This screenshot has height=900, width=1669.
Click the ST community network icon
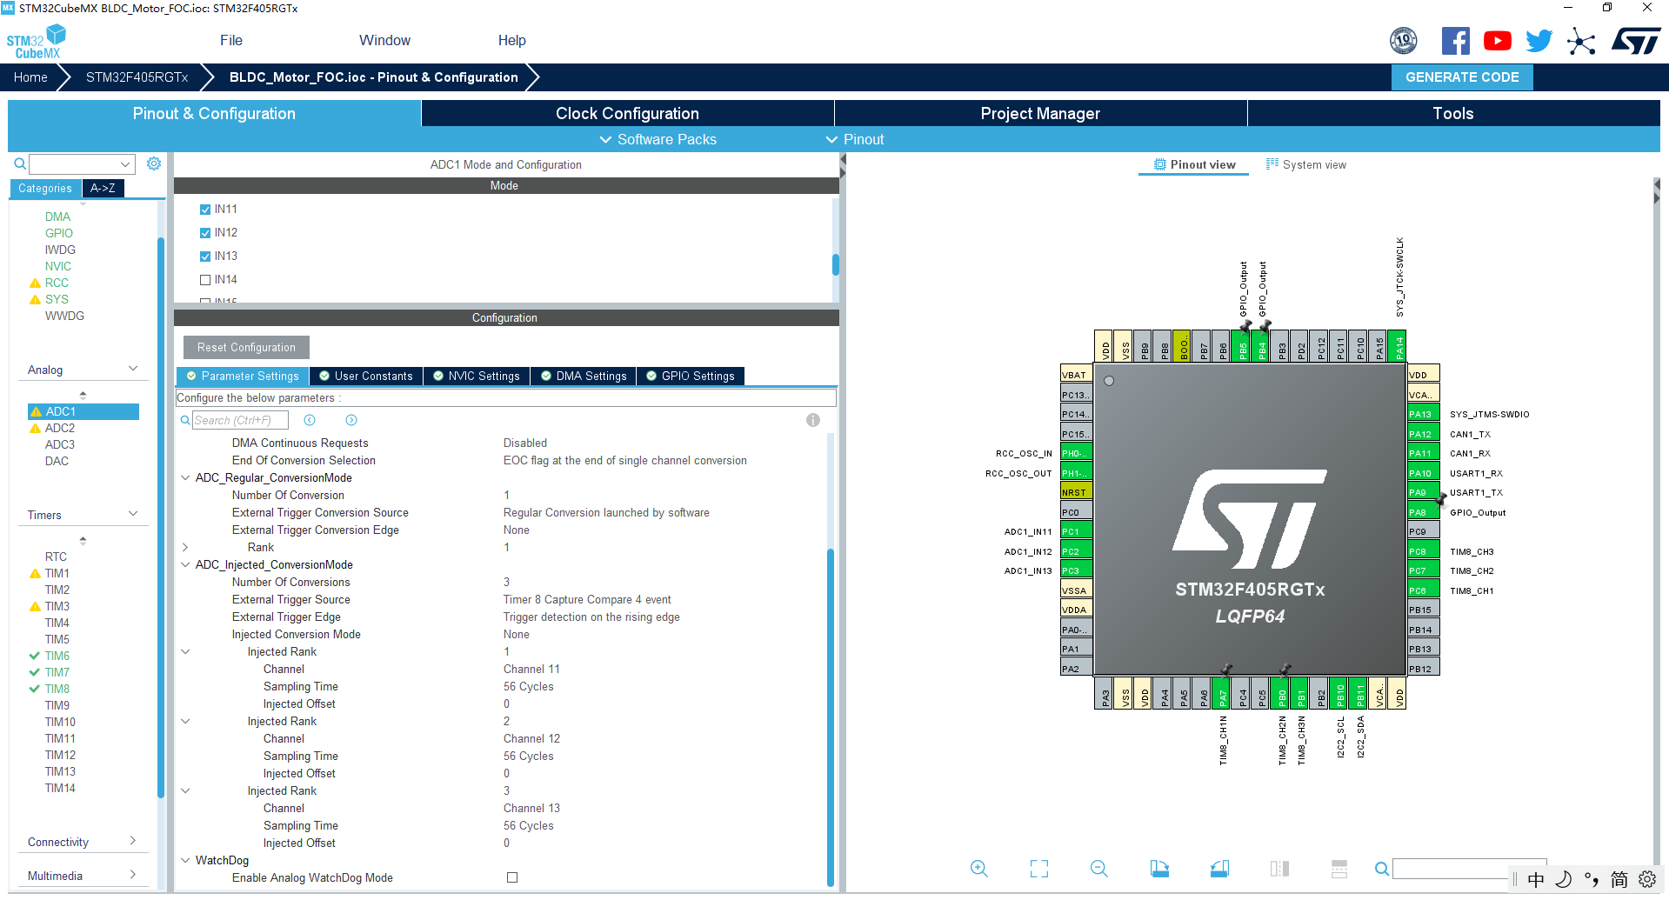[1581, 41]
